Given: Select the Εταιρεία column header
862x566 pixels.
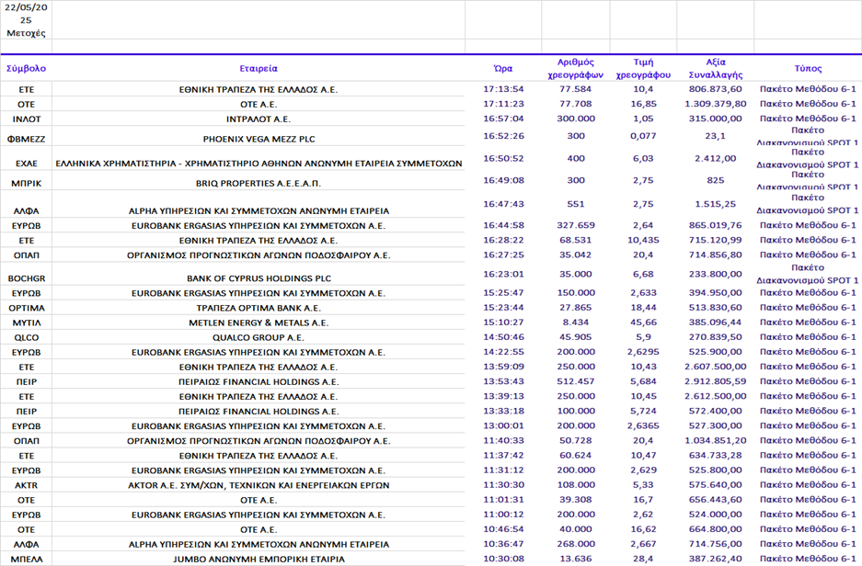Looking at the screenshot, I should [259, 69].
